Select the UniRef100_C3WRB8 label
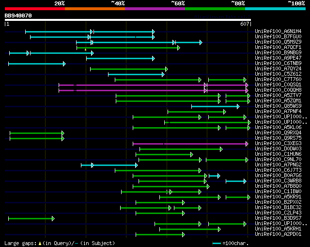Image resolution: width=310 pixels, height=247 pixels. coord(278,181)
